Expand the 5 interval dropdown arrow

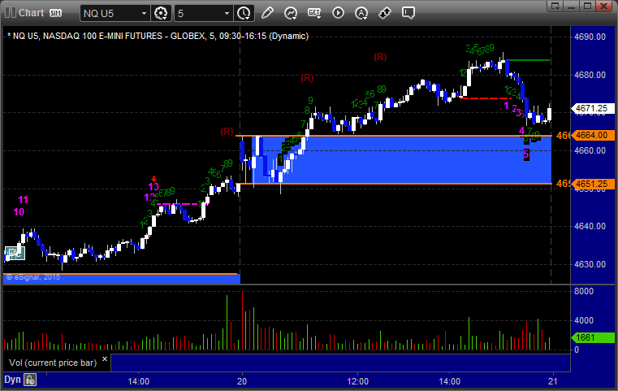227,14
